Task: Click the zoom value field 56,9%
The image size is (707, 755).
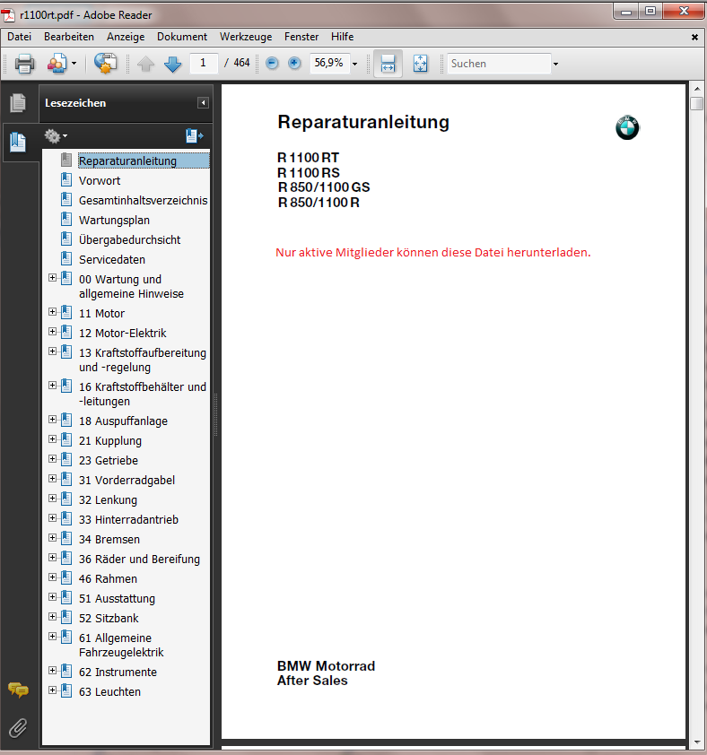Action: pos(329,63)
